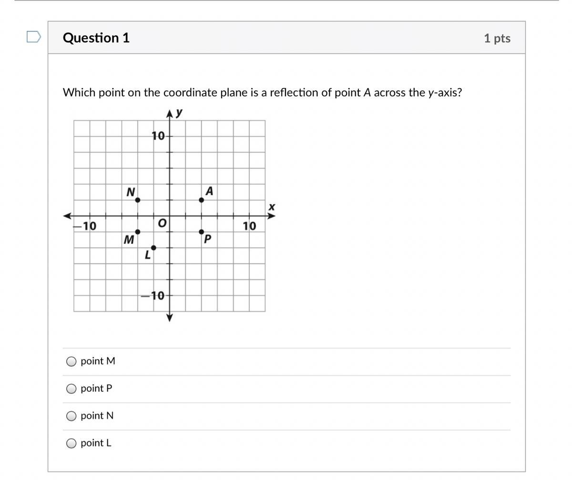572x488 pixels.
Task: Click the 1 pts label
Action: [x=497, y=38]
